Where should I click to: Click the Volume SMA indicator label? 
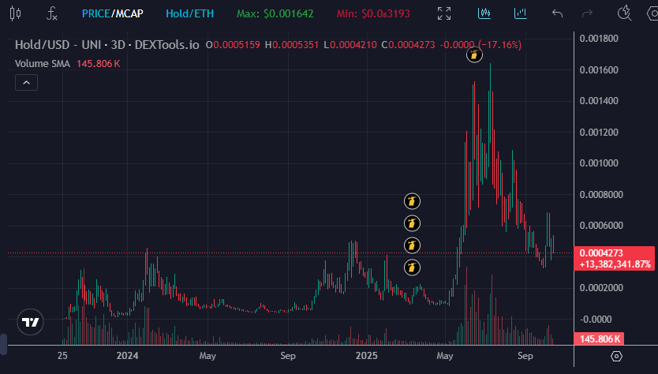click(x=43, y=63)
